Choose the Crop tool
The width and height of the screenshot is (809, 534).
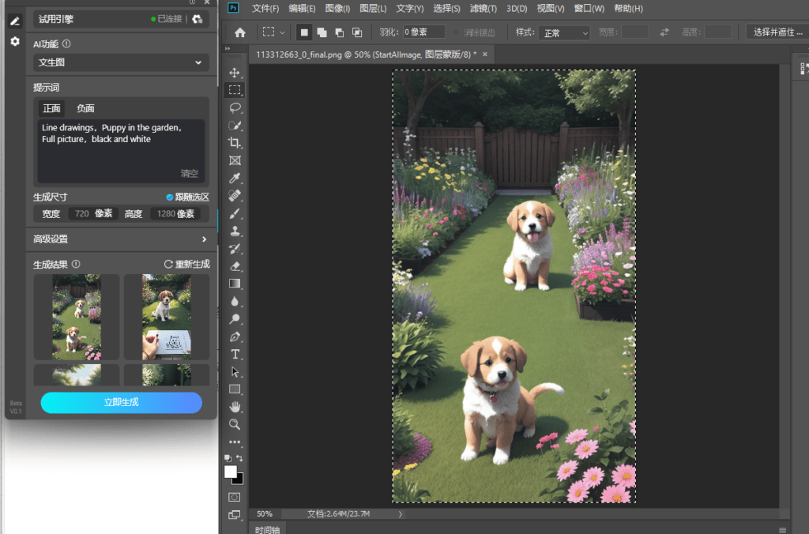pos(235,142)
